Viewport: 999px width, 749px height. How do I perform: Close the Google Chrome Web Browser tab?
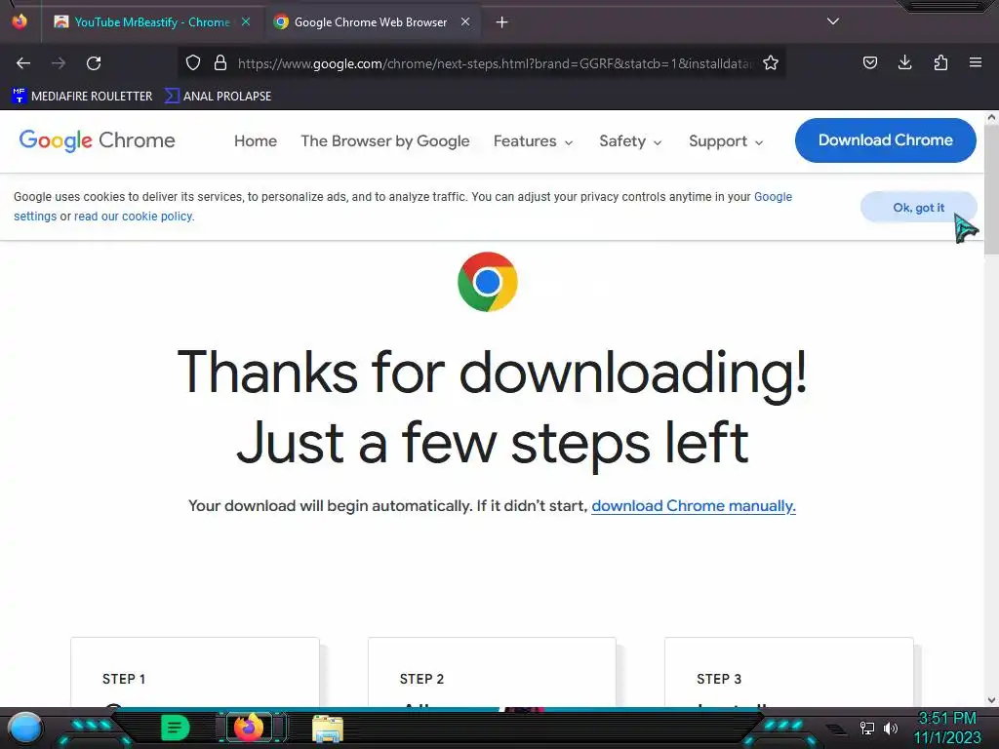(x=465, y=21)
